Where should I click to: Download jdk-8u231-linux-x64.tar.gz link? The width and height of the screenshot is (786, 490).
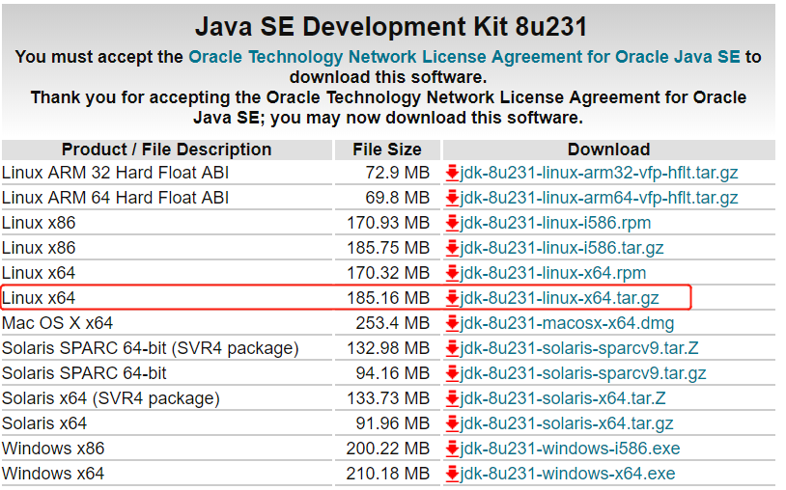(x=559, y=298)
